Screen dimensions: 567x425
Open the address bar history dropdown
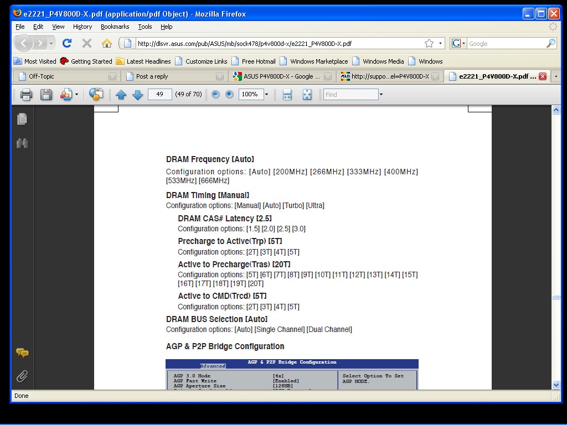coord(440,43)
